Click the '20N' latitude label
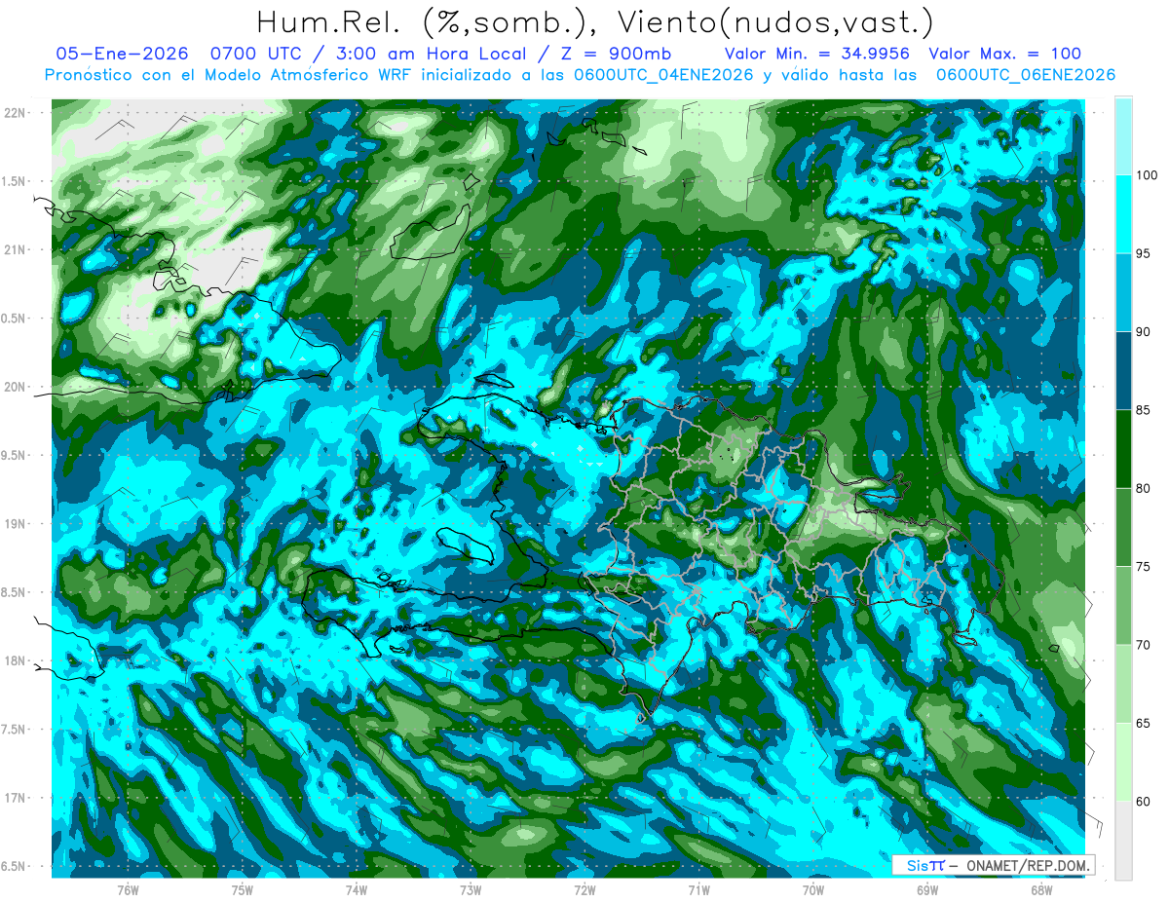The image size is (1169, 903). (15, 387)
